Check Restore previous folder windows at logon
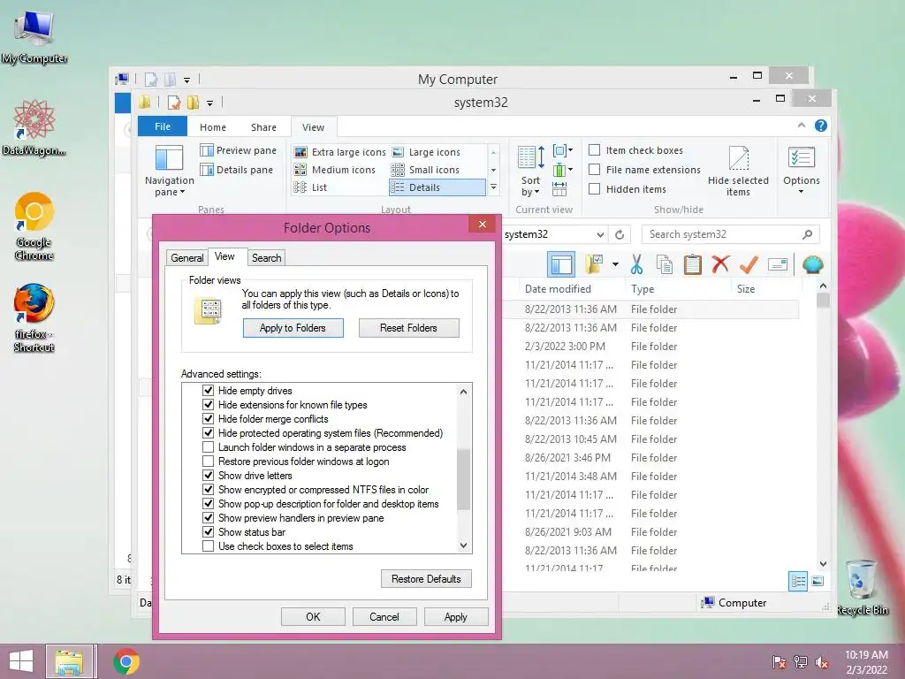905x679 pixels. tap(209, 462)
